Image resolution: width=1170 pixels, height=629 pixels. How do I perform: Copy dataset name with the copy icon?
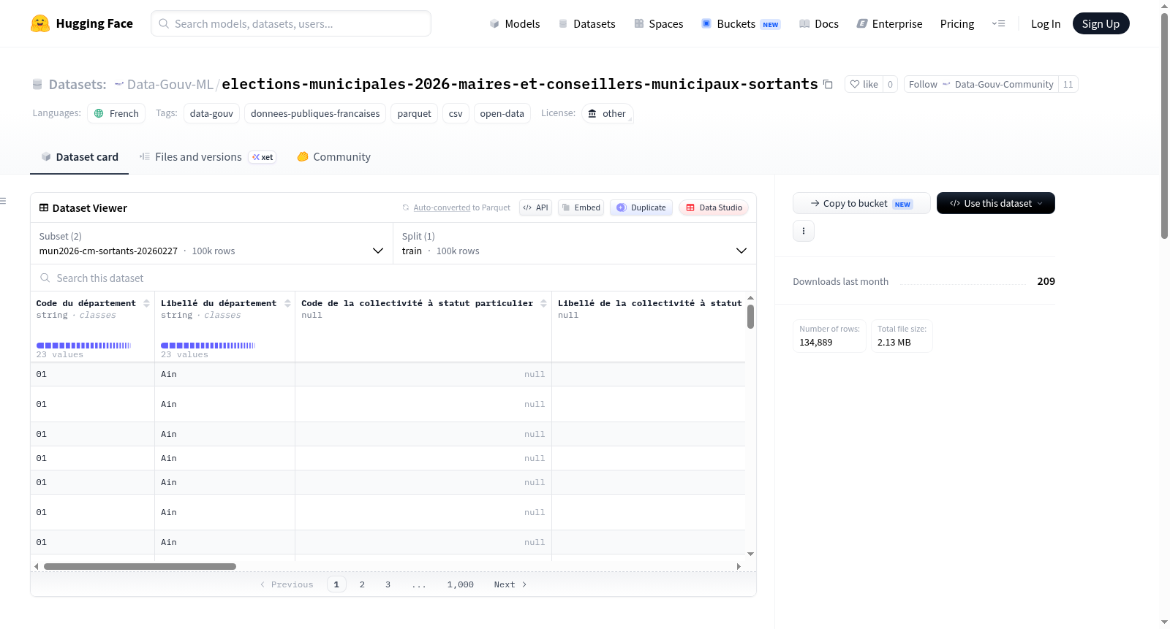(828, 84)
